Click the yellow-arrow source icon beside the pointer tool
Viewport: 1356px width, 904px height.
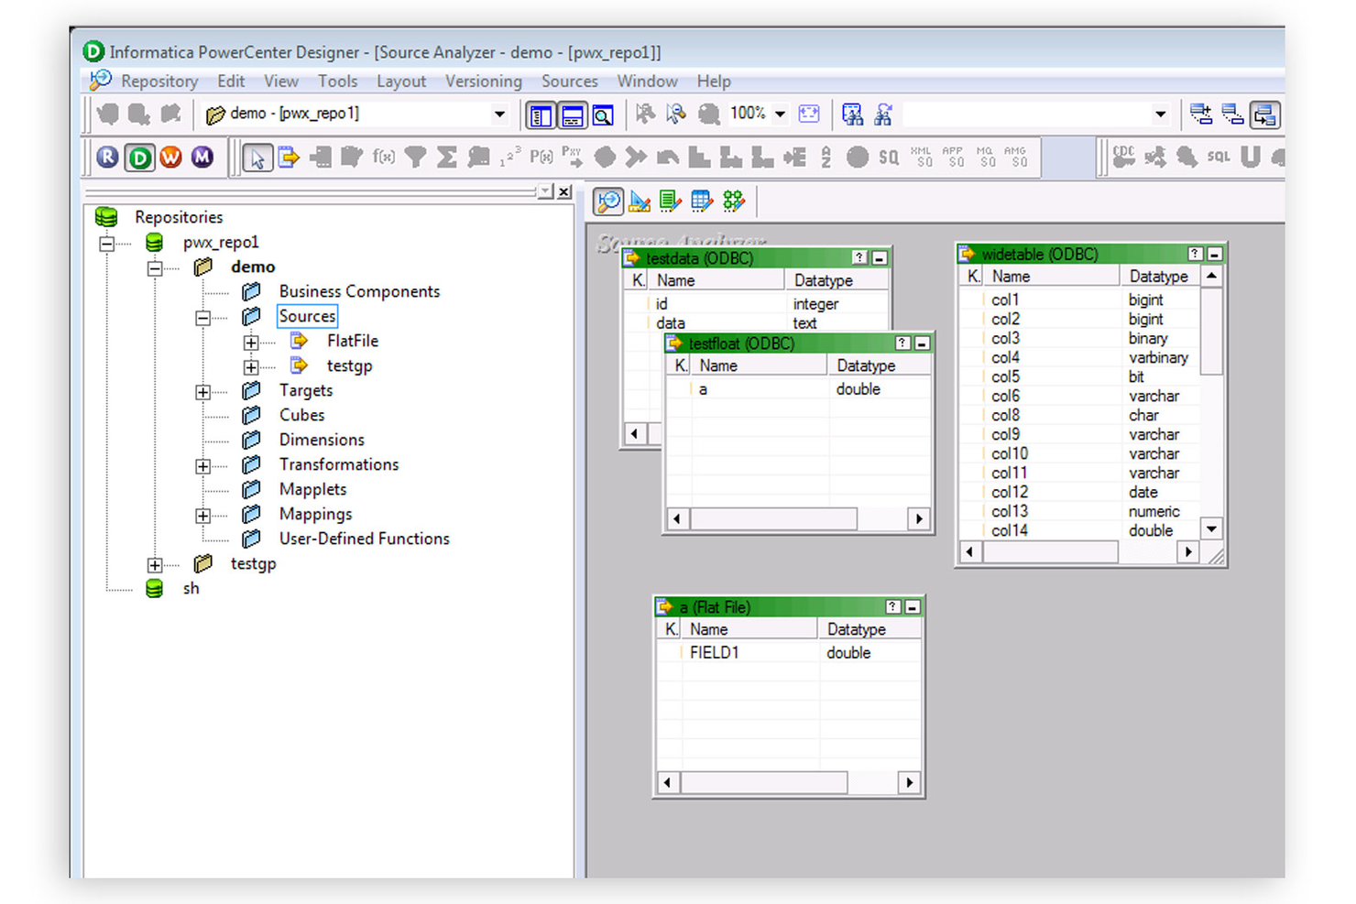(x=289, y=158)
